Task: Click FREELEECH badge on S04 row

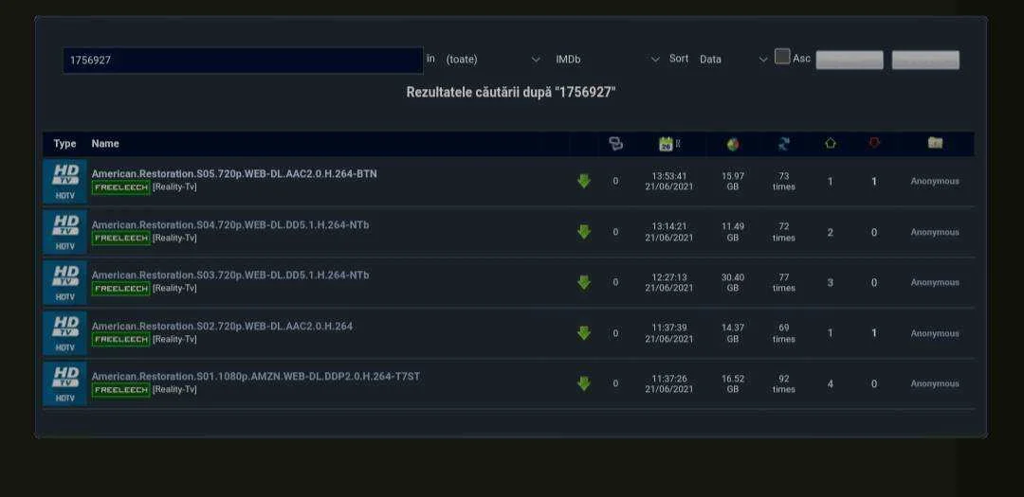Action: coord(120,239)
